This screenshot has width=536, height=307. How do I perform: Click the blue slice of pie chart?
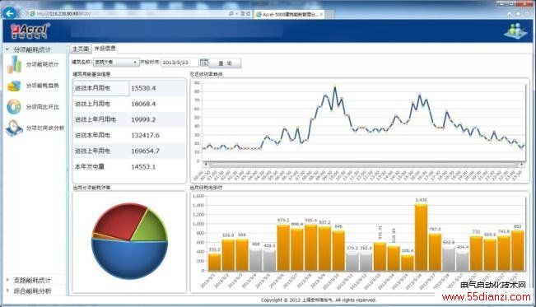point(130,258)
